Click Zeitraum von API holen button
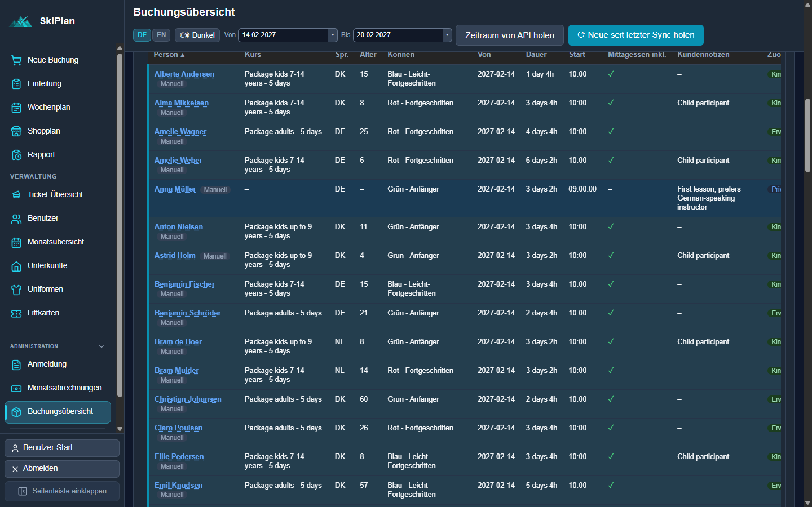The height and width of the screenshot is (507, 812). (x=509, y=35)
